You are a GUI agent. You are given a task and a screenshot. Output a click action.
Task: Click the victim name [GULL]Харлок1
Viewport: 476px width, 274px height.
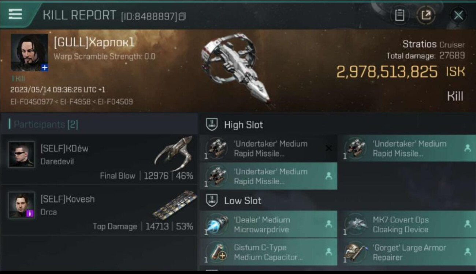click(x=94, y=42)
